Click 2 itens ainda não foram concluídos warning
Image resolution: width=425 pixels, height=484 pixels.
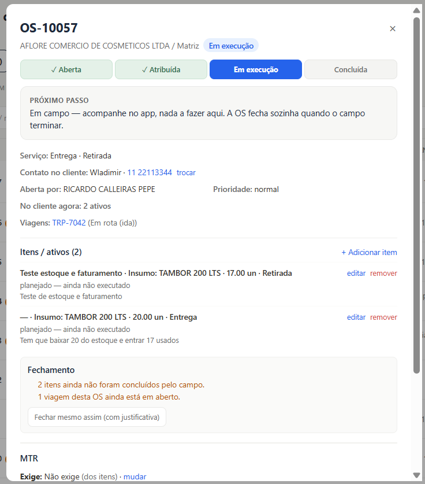[x=121, y=385]
